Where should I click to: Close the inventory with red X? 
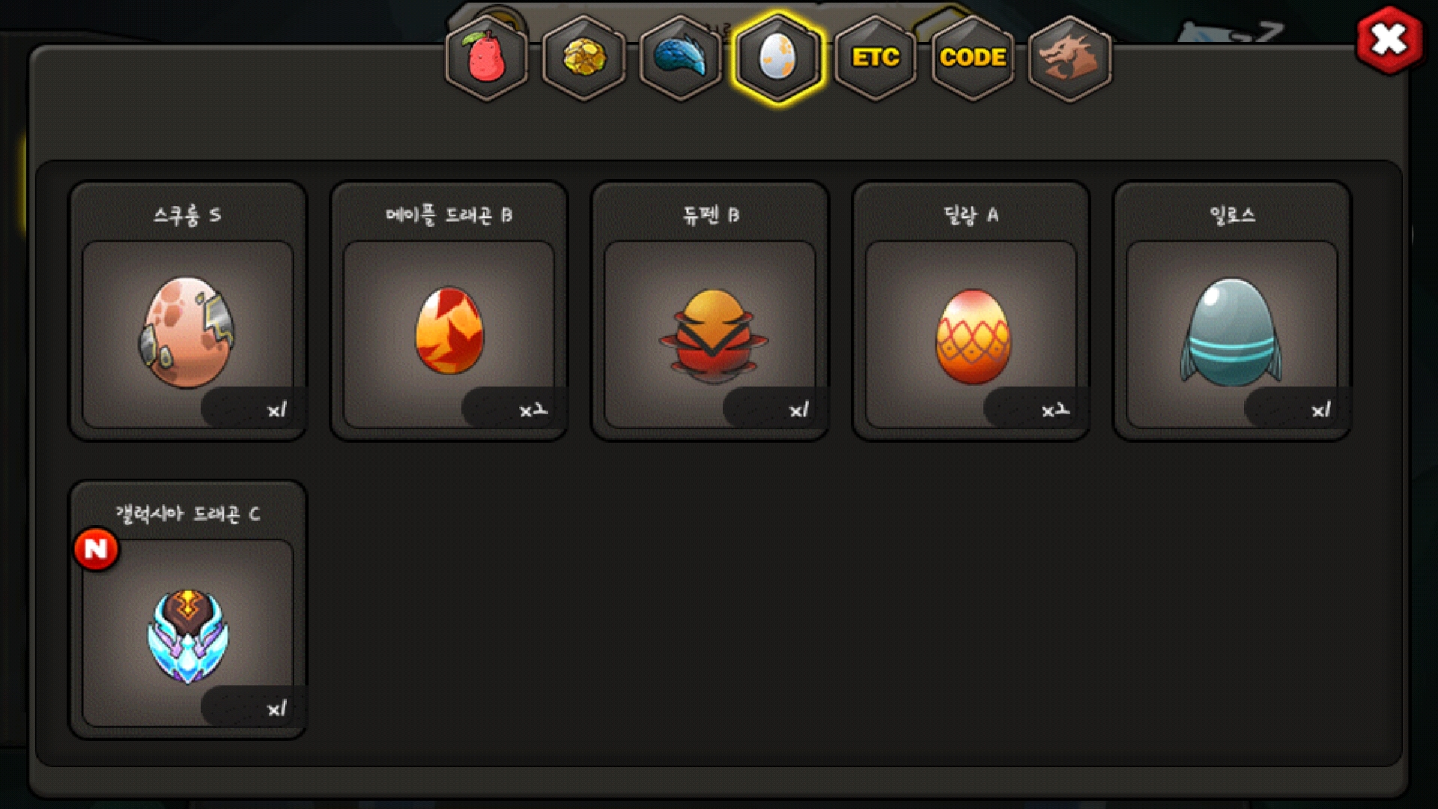coord(1389,40)
